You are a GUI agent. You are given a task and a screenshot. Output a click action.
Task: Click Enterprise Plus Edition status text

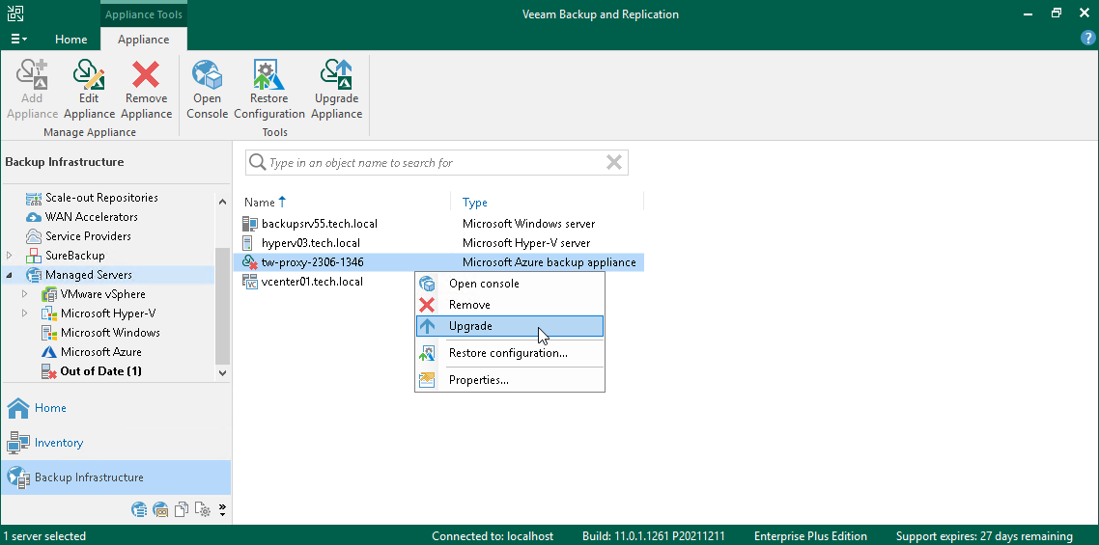click(810, 536)
